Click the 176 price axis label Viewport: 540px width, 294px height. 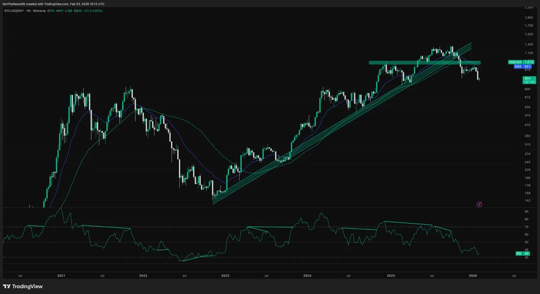(x=527, y=185)
